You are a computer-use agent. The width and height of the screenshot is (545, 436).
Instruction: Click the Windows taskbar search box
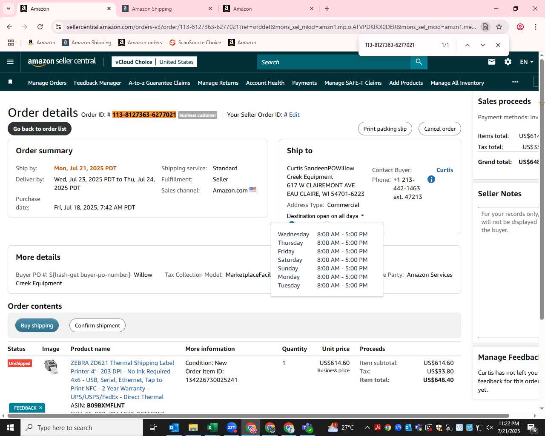tap(82, 427)
